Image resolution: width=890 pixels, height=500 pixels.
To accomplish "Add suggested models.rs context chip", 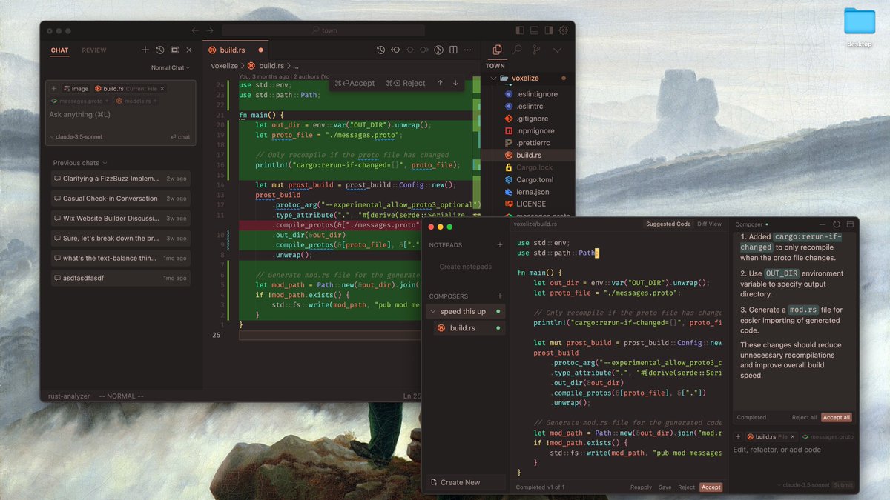I will (136, 101).
